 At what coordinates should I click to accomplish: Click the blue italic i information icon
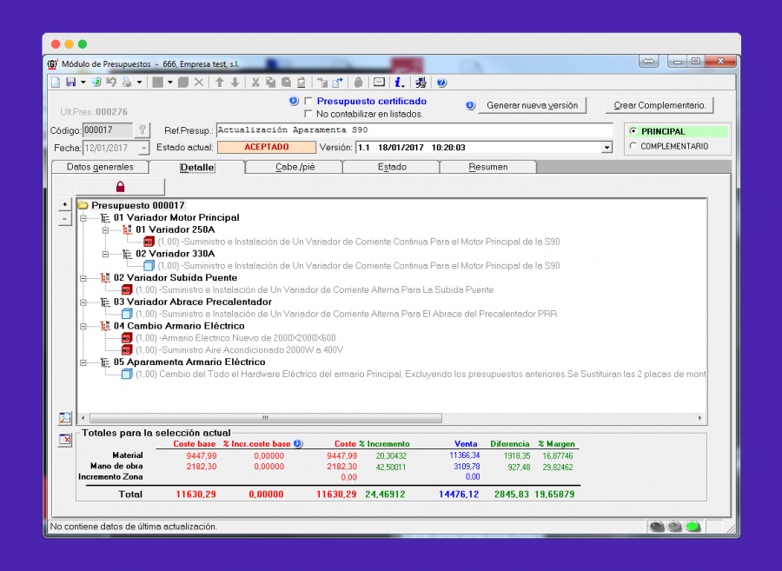point(399,83)
